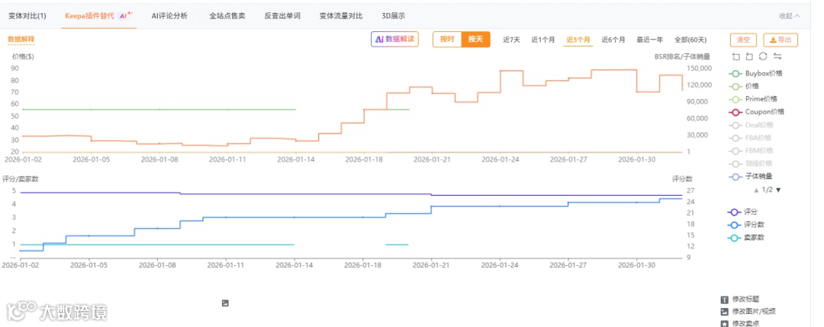Enable FBM价格 series in legend

(x=751, y=151)
